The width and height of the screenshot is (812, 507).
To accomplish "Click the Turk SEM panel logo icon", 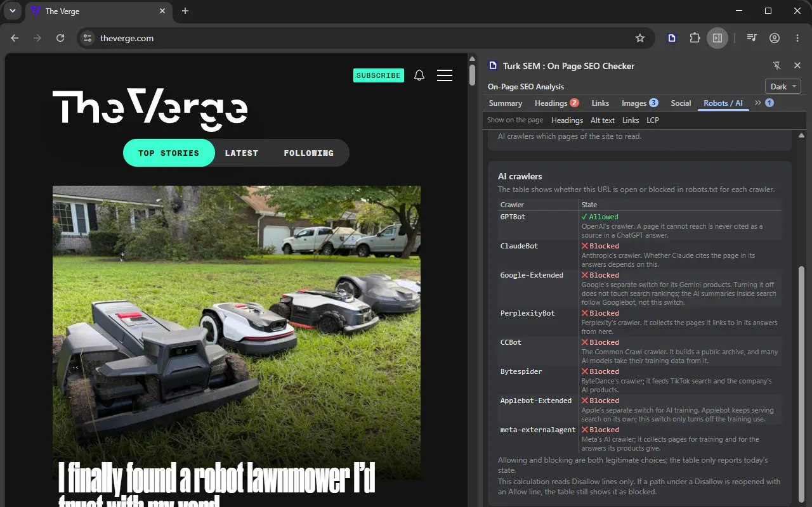I will 493,66.
